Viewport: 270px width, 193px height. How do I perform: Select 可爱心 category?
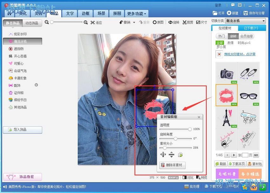[x=16, y=63]
